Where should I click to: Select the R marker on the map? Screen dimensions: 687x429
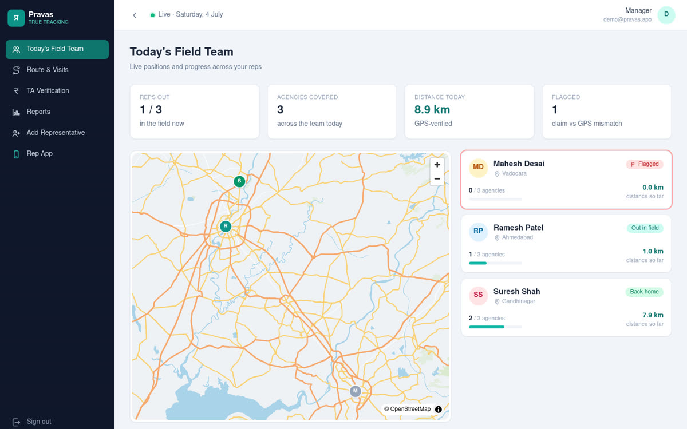[226, 227]
